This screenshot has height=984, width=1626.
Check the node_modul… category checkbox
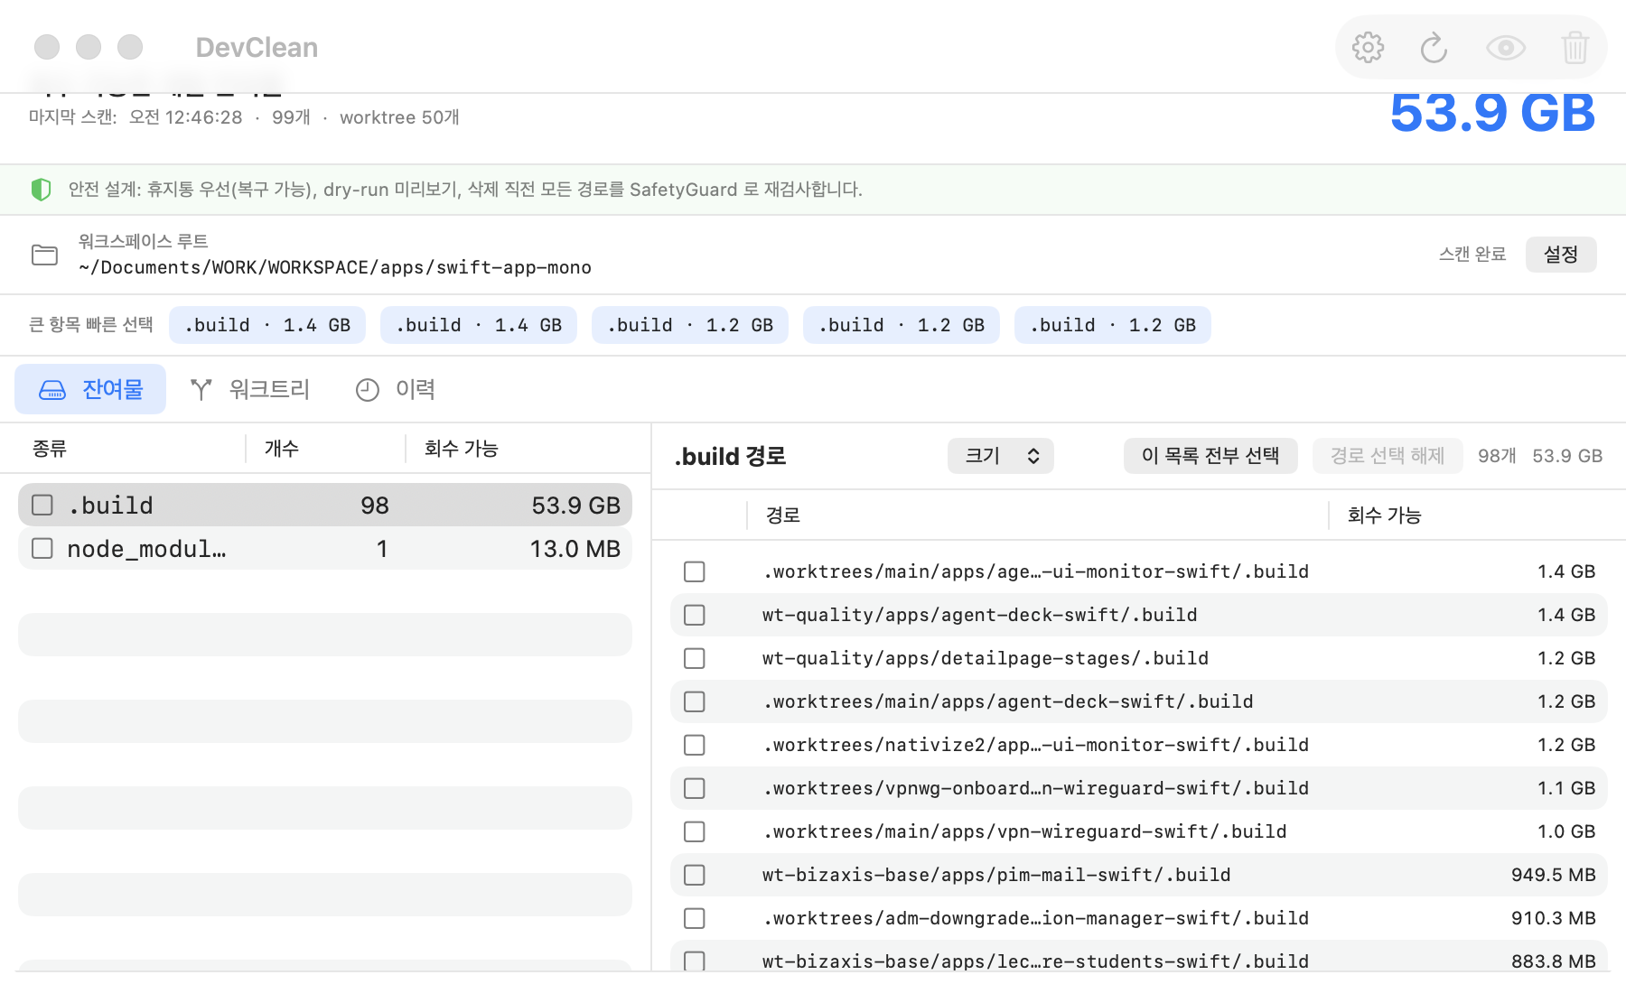pyautogui.click(x=42, y=548)
